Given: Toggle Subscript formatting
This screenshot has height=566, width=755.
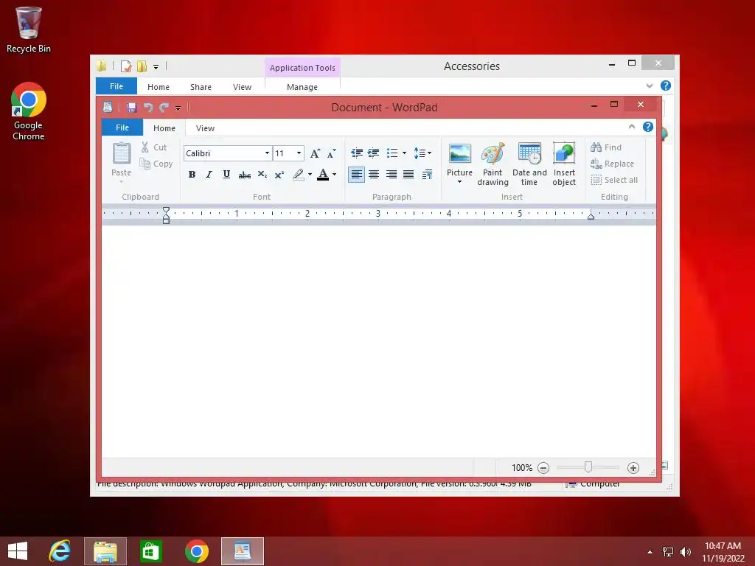Looking at the screenshot, I should click(262, 174).
